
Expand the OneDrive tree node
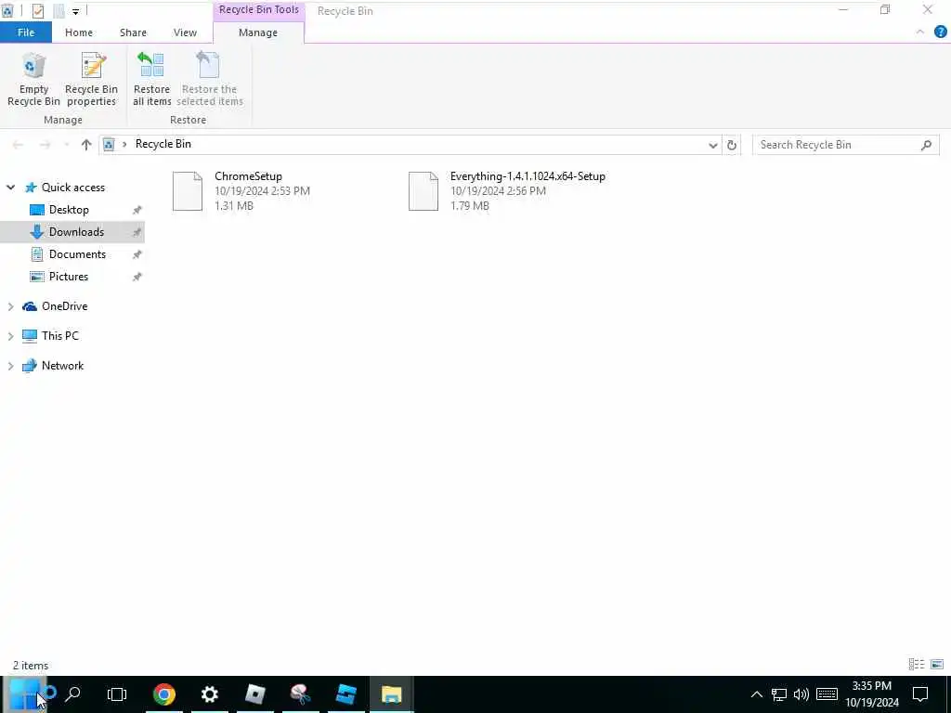pos(10,306)
